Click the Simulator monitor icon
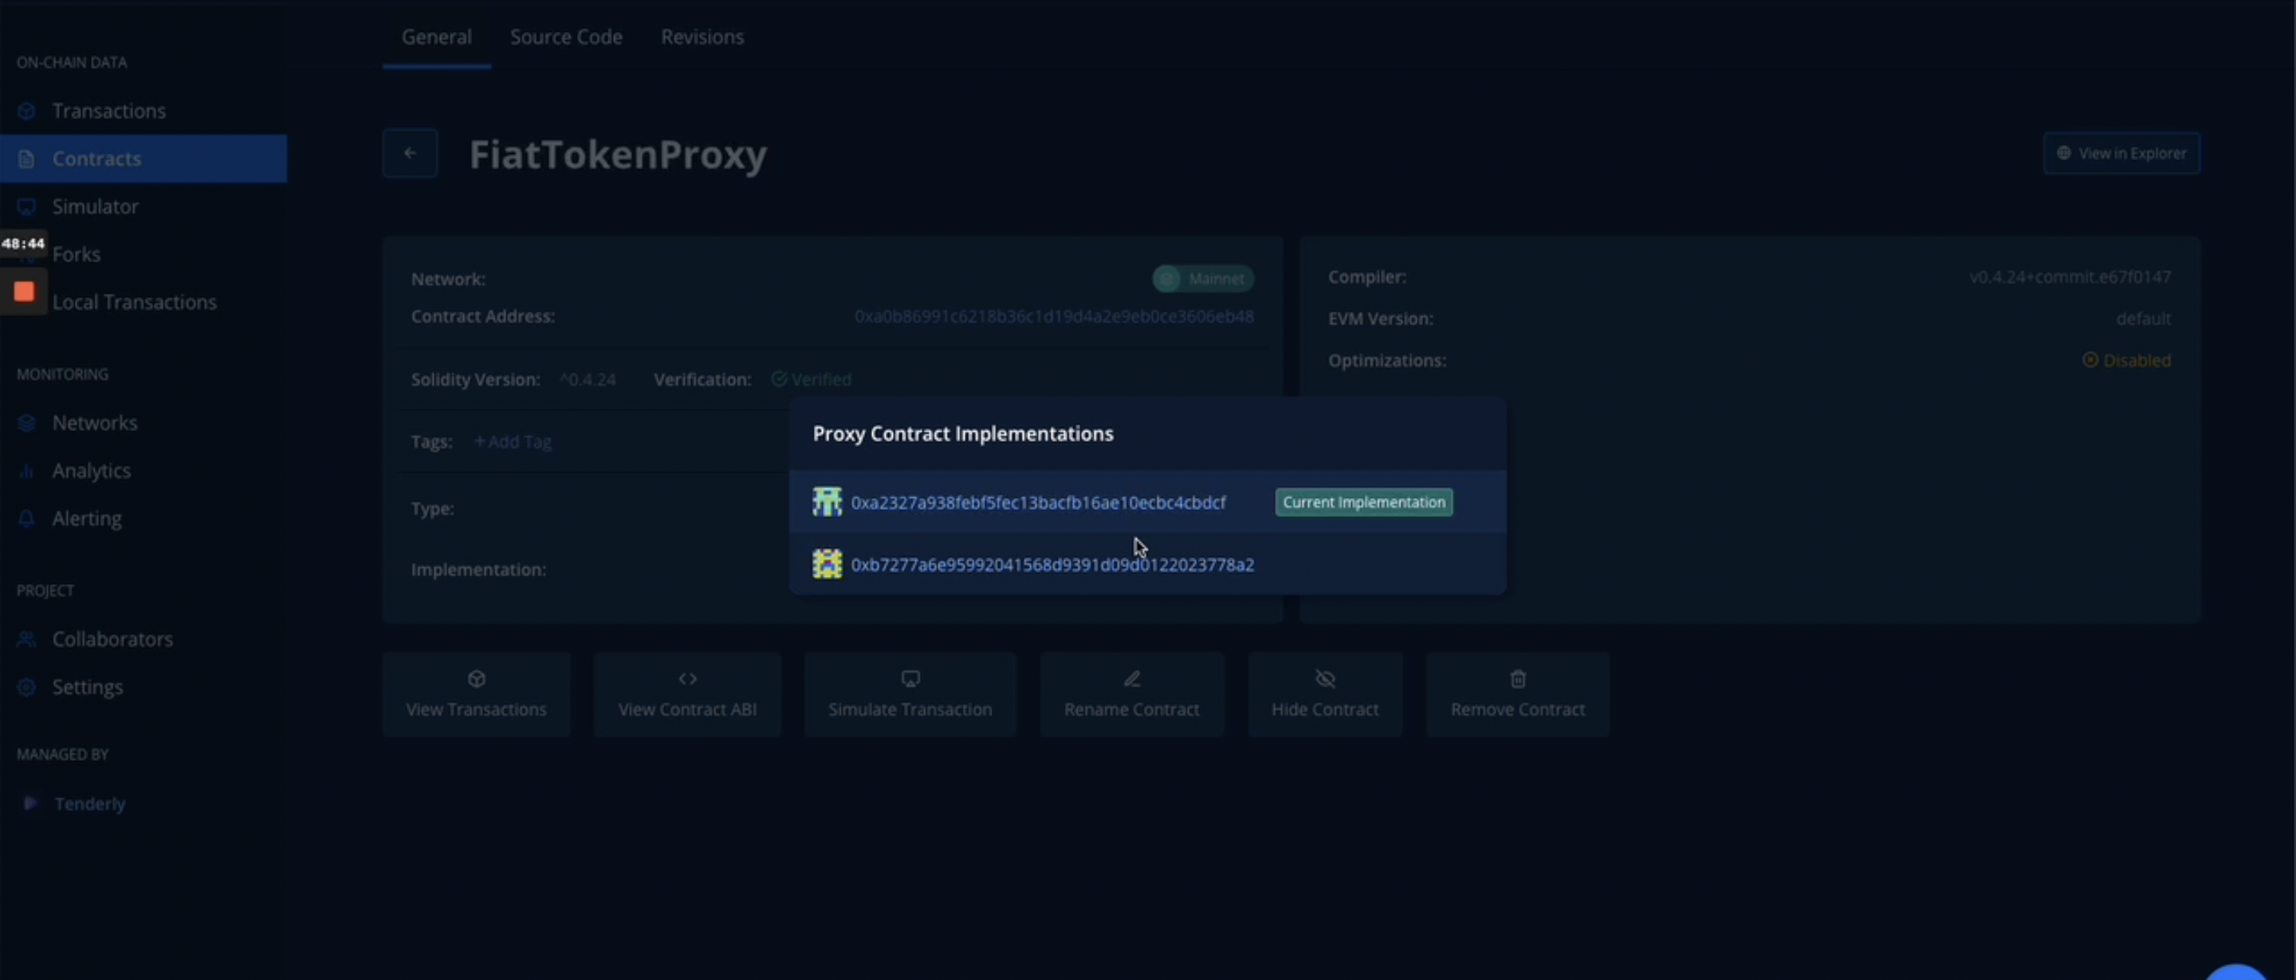The width and height of the screenshot is (2296, 980). click(27, 206)
